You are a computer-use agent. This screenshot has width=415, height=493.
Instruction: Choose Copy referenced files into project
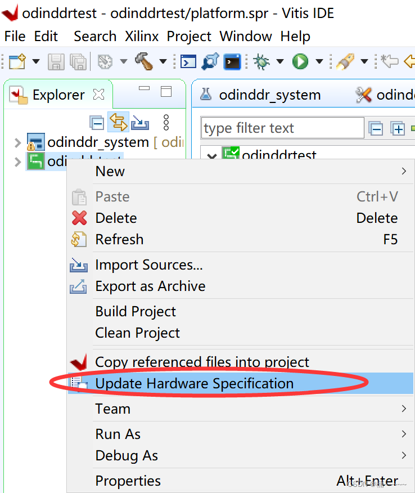(x=240, y=362)
